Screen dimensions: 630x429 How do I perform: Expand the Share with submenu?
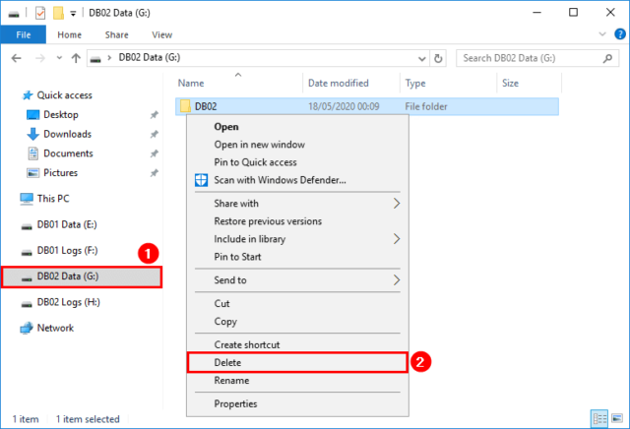pos(297,204)
